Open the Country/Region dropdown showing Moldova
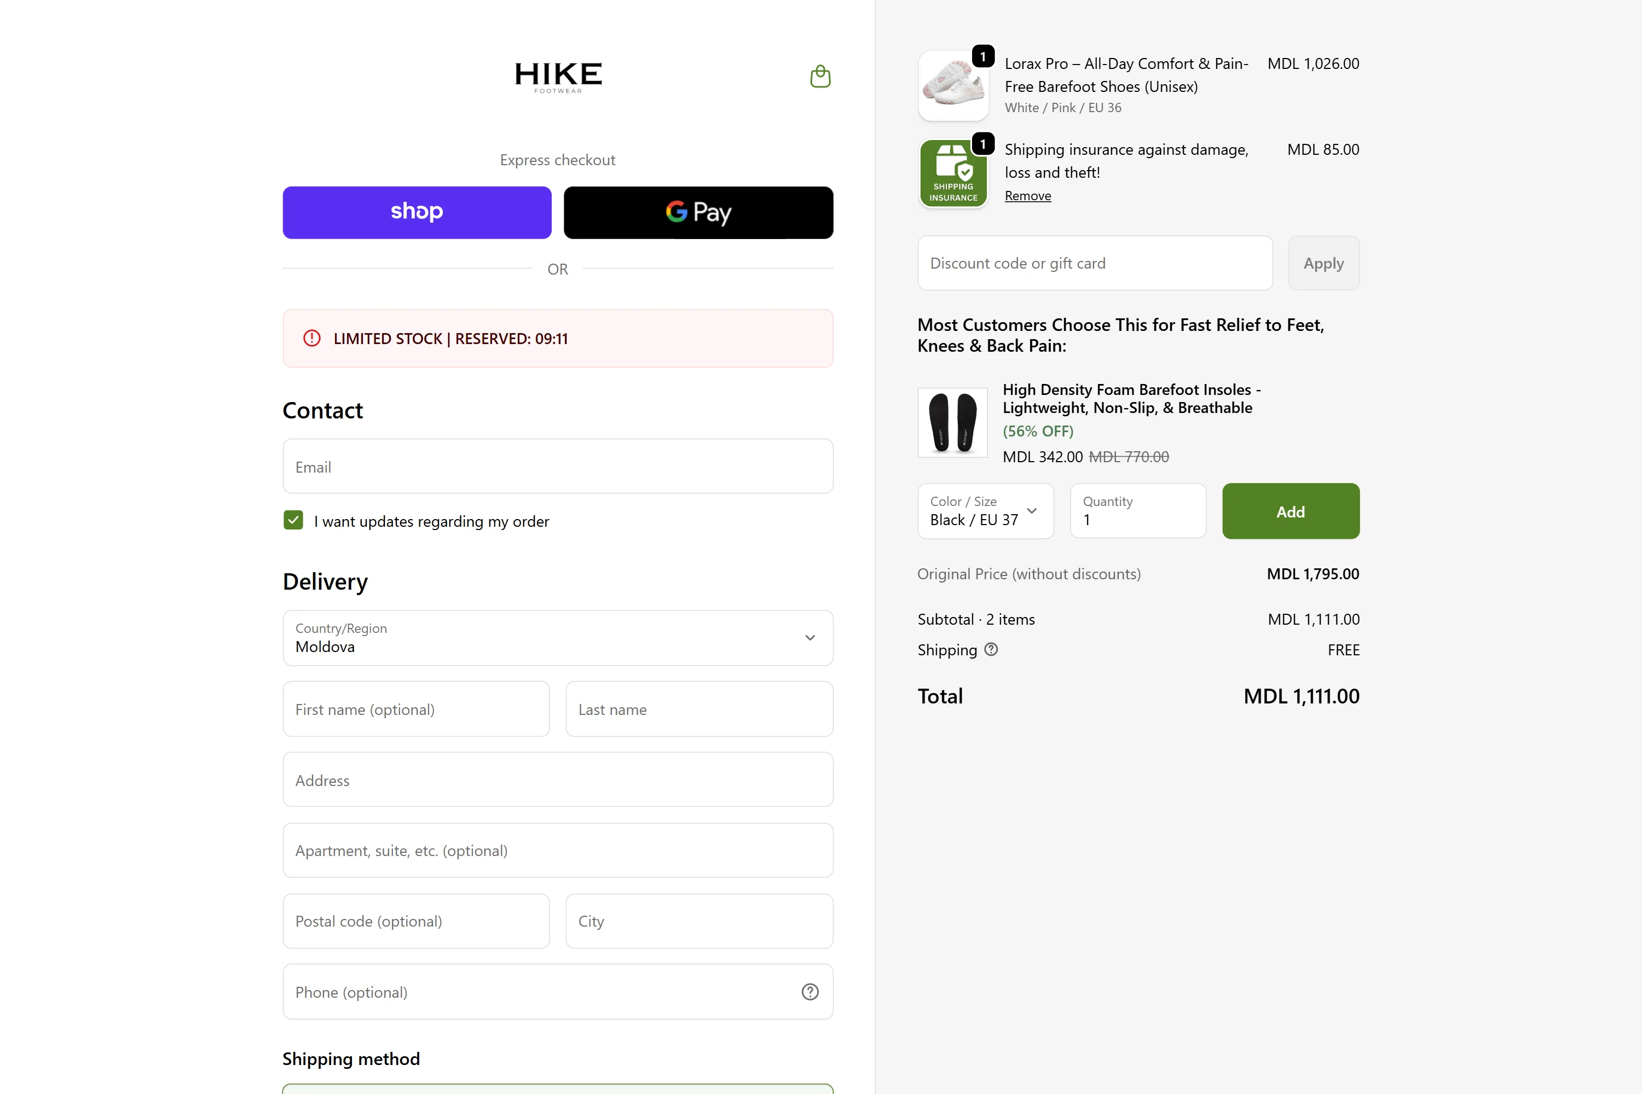1642x1094 pixels. tap(558, 638)
